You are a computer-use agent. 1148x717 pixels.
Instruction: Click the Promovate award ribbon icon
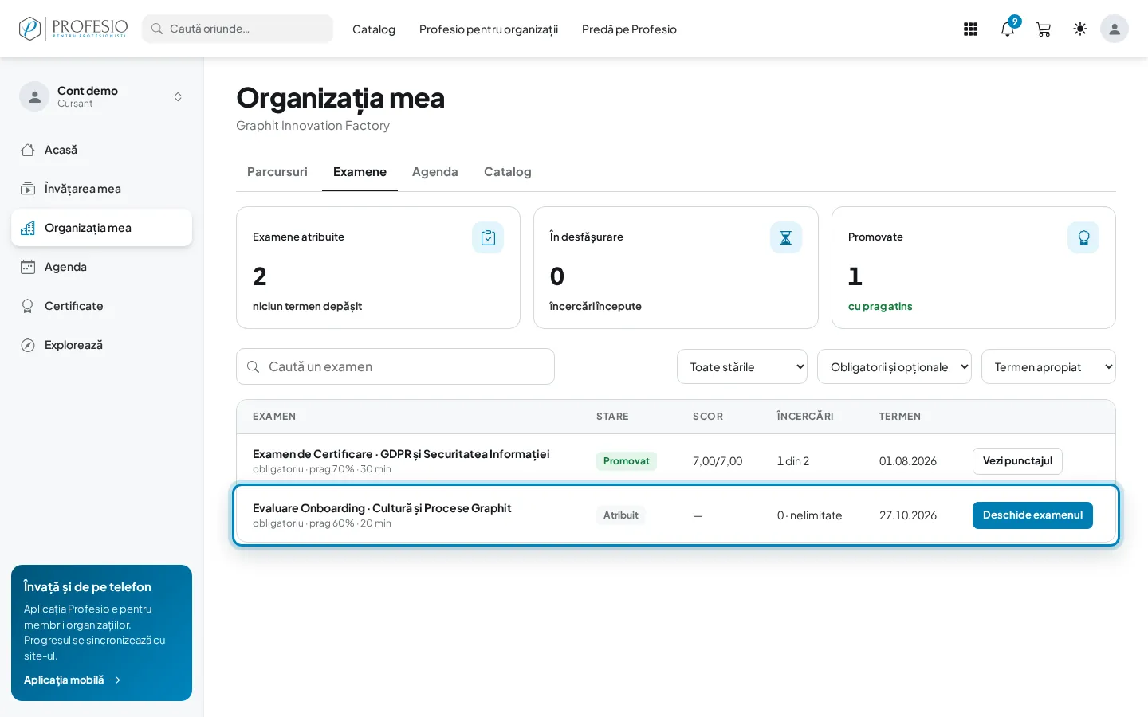[x=1083, y=237]
